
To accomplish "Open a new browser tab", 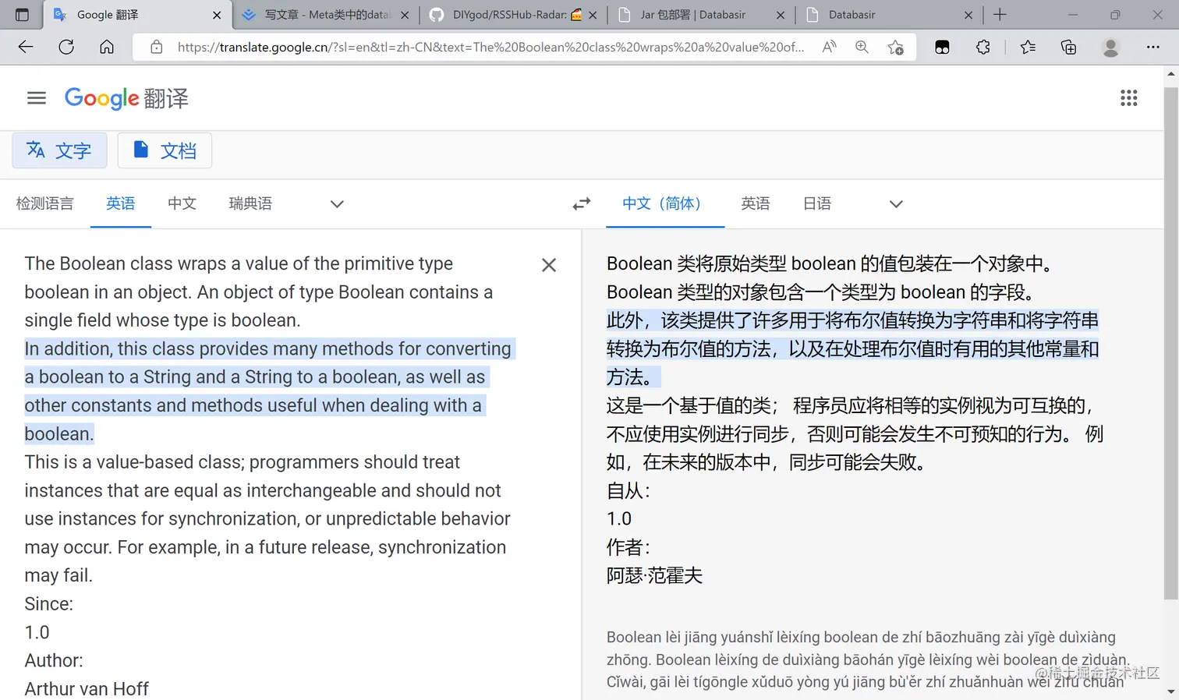I will 1000,14.
